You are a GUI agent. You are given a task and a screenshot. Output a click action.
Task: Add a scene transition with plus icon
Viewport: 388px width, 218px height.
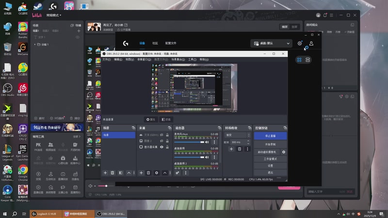tap(231, 149)
